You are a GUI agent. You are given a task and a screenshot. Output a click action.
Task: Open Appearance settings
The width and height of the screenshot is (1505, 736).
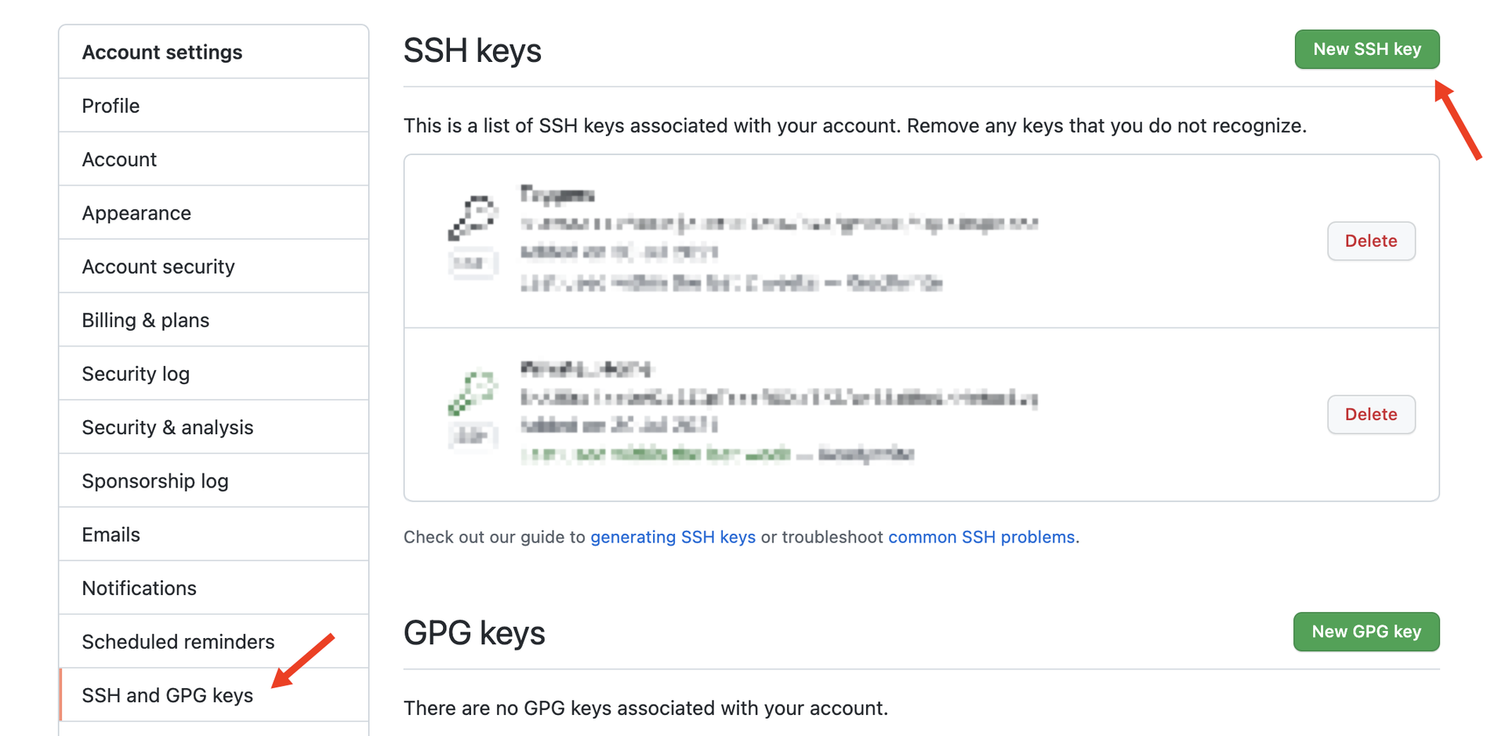(214, 212)
